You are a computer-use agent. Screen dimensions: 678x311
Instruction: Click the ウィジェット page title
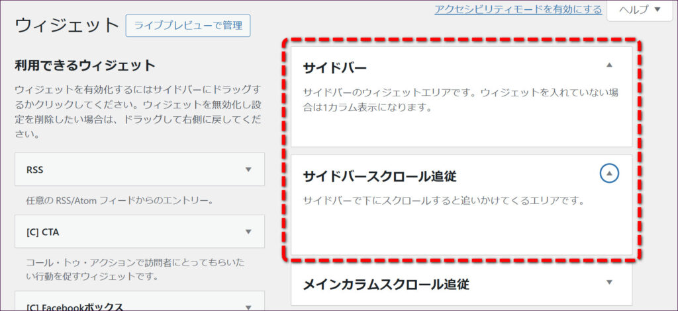[66, 26]
